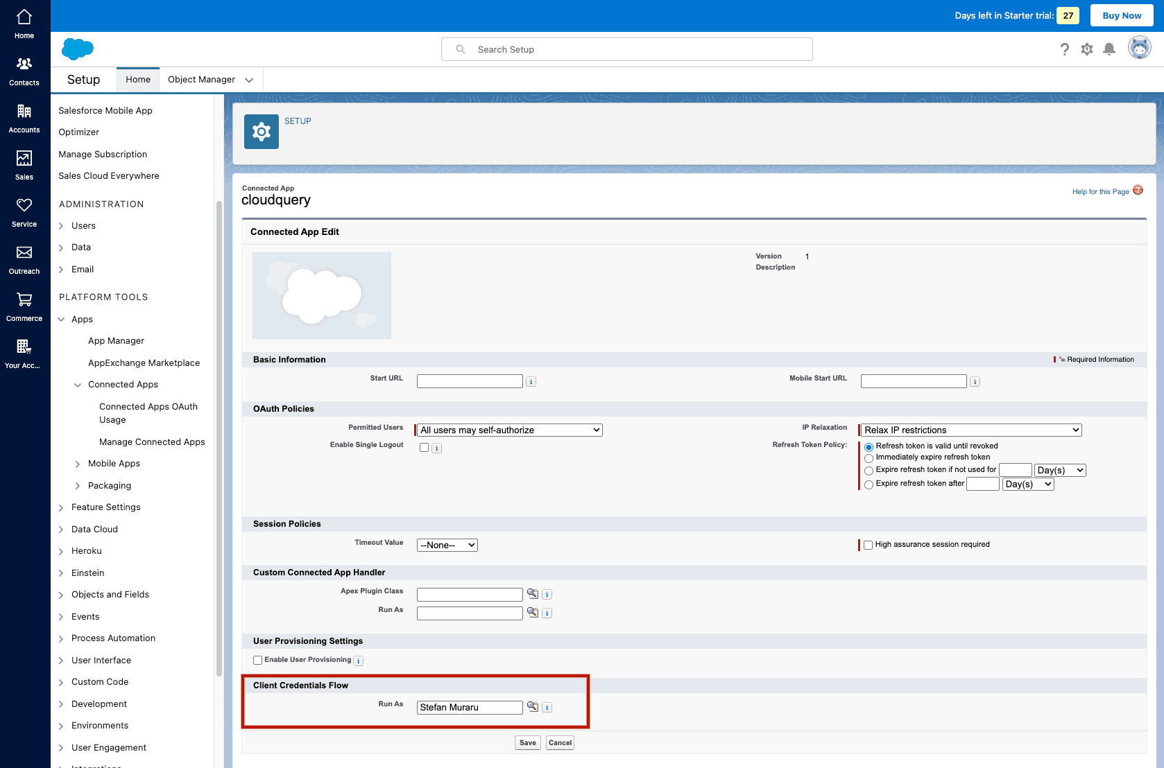Switch to the Home tab

pyautogui.click(x=138, y=80)
